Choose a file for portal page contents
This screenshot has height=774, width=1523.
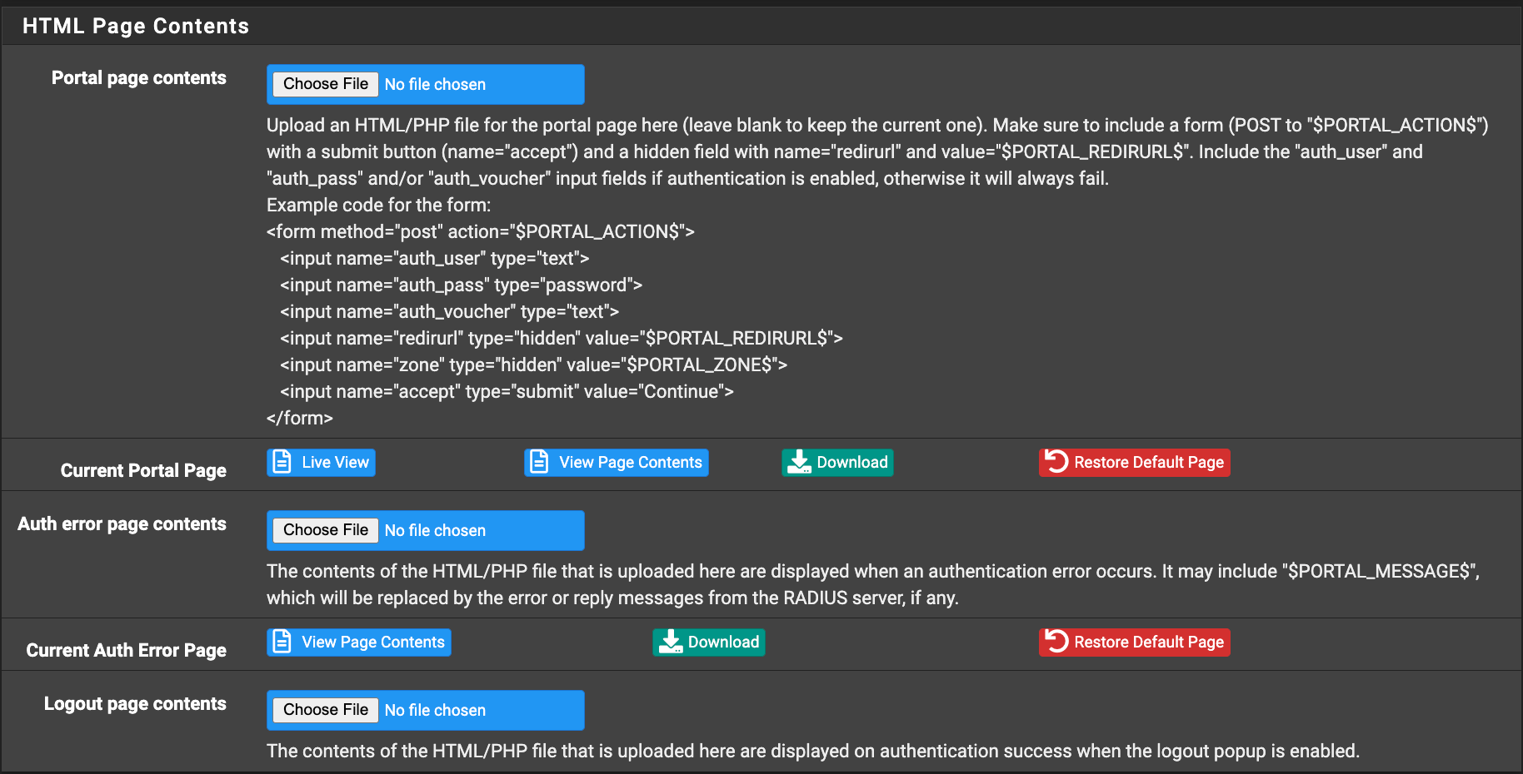pos(324,84)
